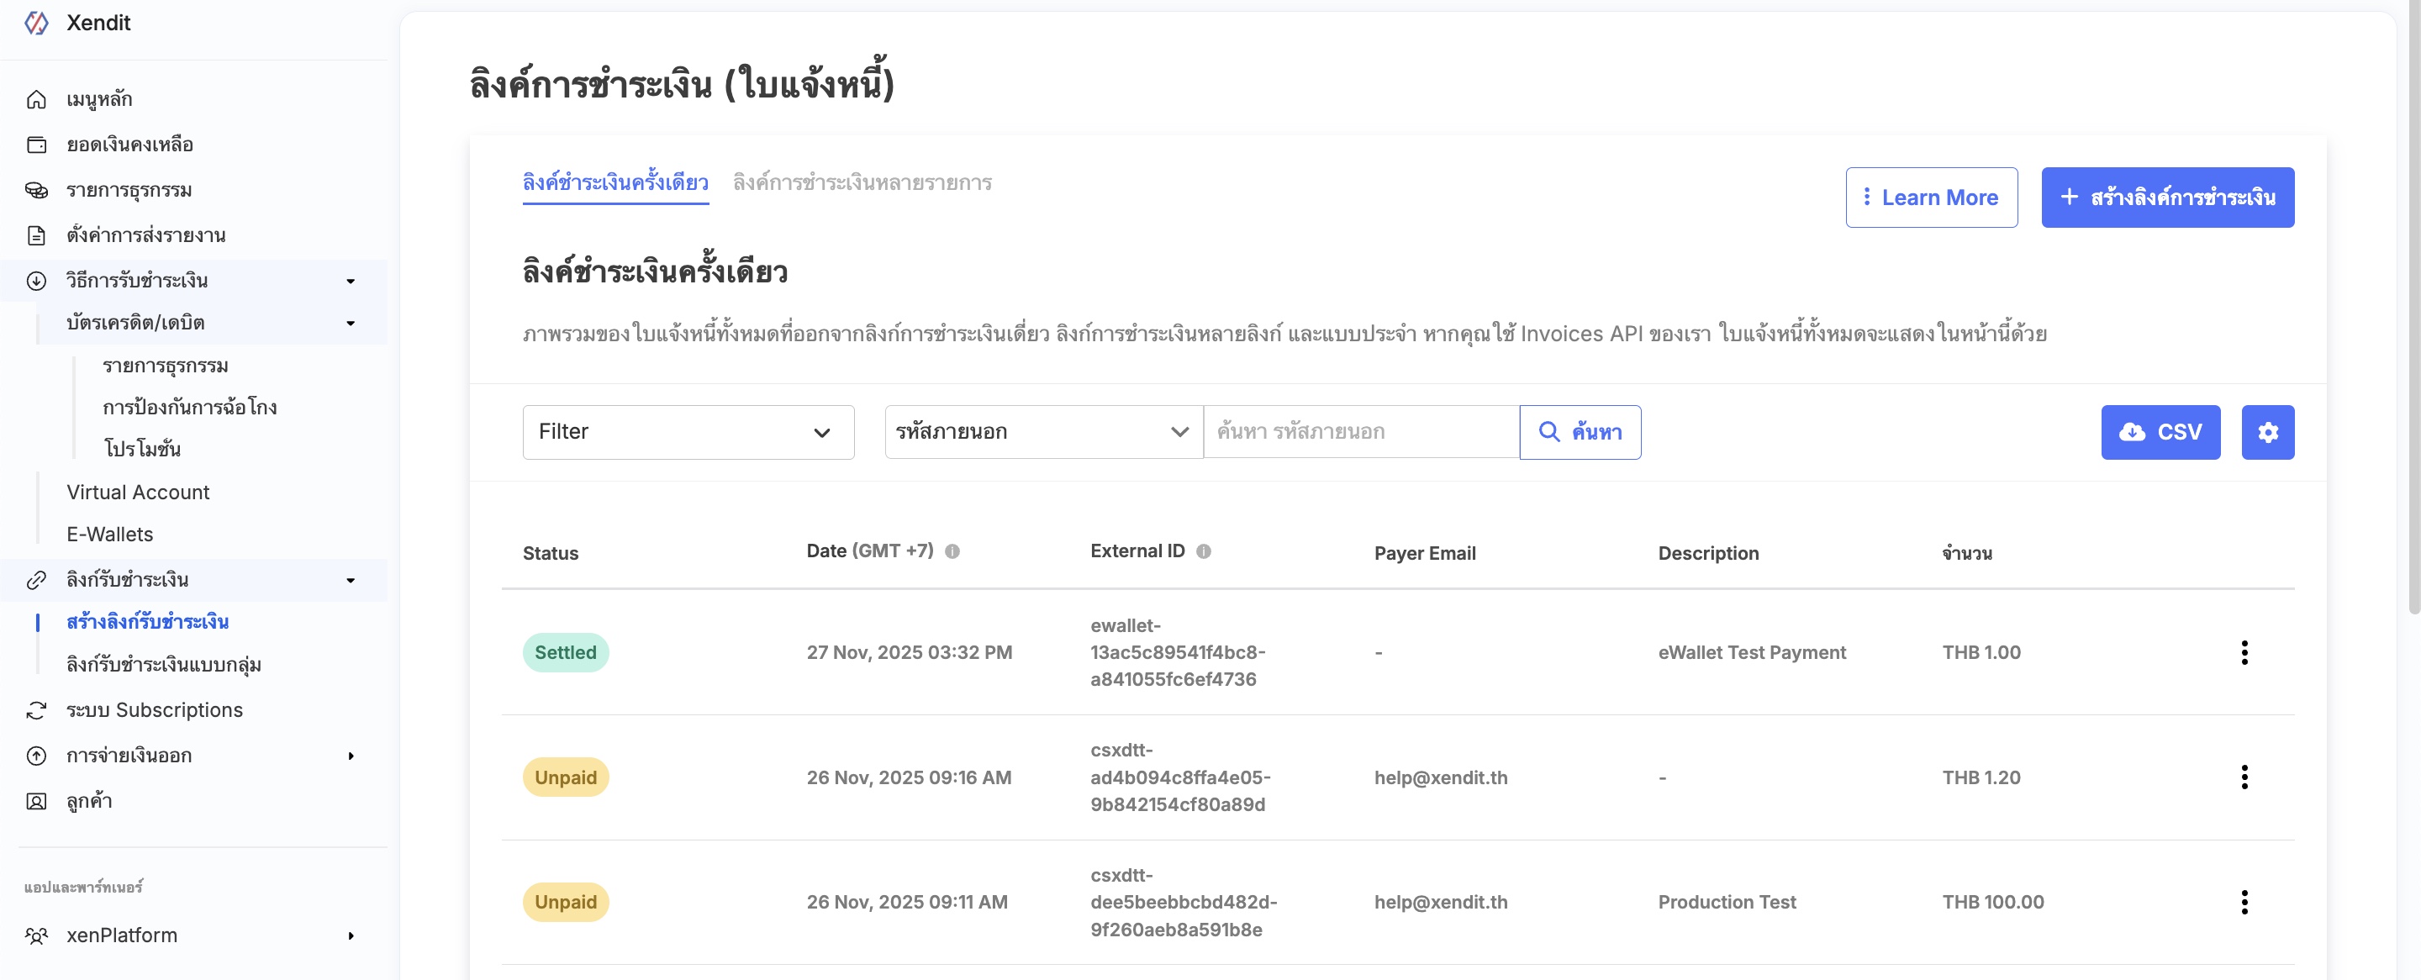
Task: Open the รหัสภายนอก search type dropdown
Action: tap(1042, 432)
